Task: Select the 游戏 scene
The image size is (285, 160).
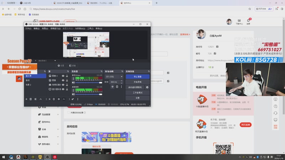Action: [x=35, y=80]
